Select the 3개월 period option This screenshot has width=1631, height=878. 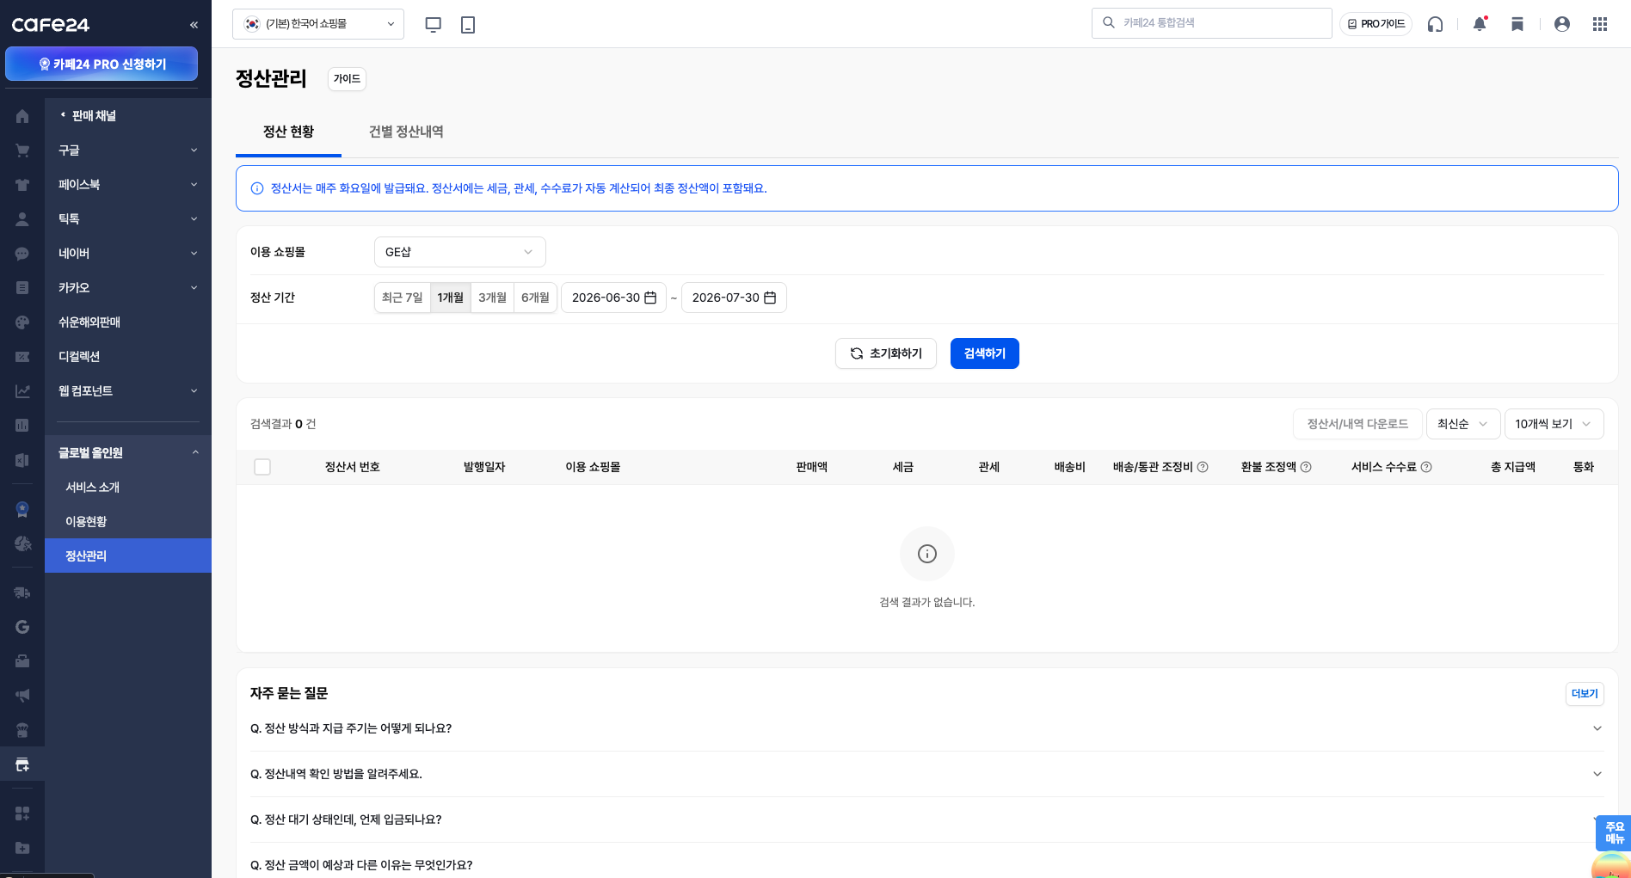coord(493,298)
